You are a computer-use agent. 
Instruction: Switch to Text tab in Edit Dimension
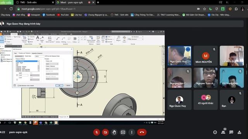coord(15,53)
